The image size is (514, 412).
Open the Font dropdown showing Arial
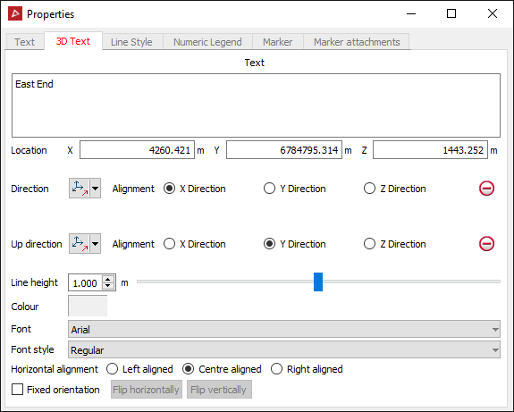pos(284,330)
